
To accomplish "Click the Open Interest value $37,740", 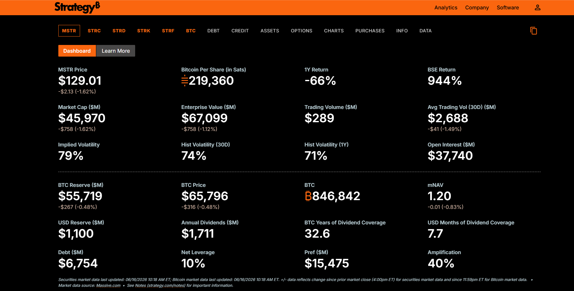I will point(450,156).
